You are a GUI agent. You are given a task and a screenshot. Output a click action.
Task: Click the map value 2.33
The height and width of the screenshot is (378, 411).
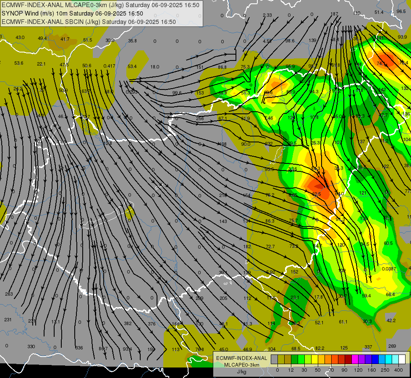coord(267,15)
